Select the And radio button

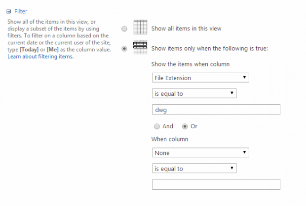156,126
